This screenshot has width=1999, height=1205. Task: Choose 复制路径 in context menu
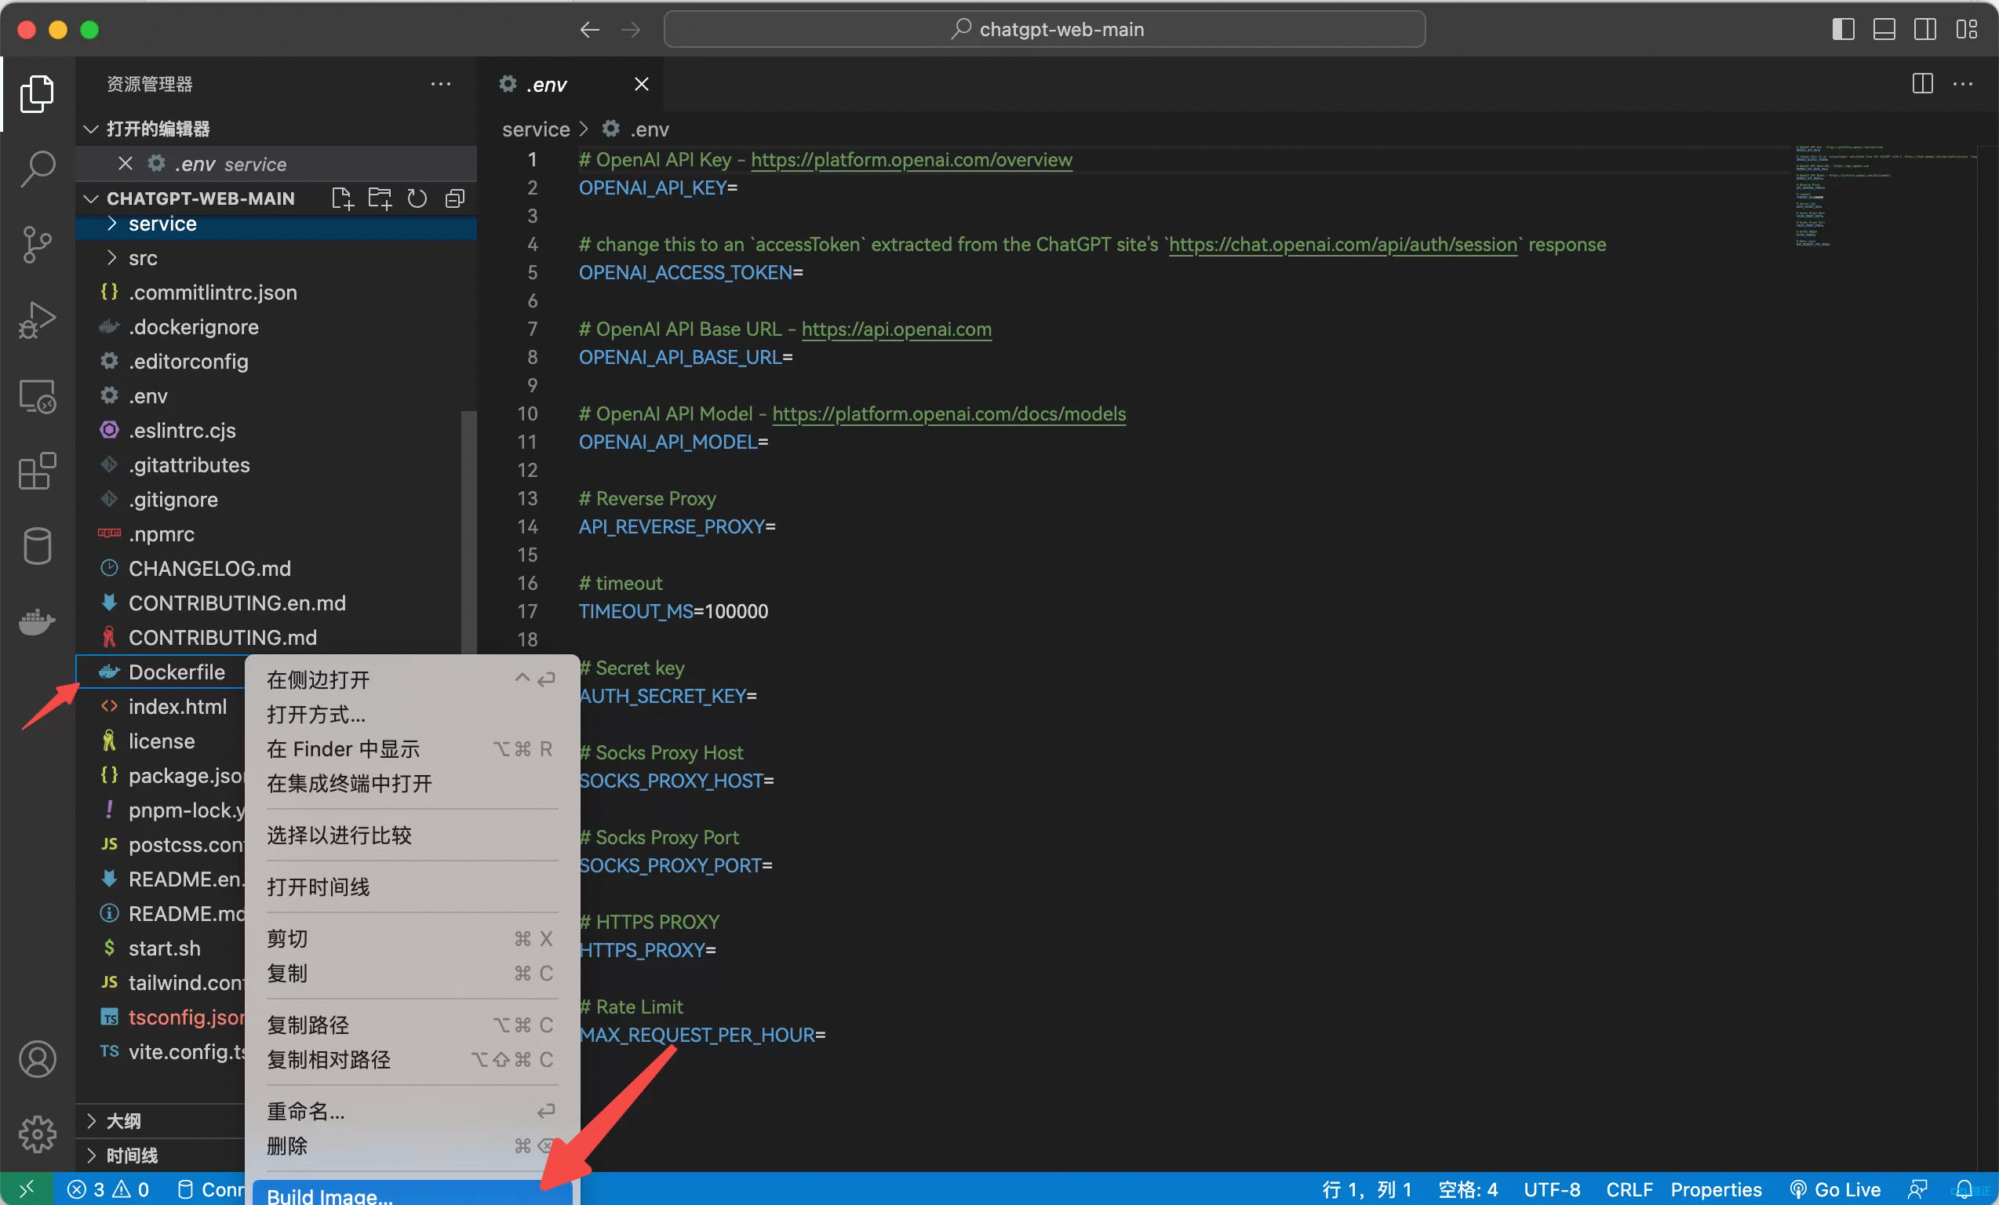(x=411, y=1025)
